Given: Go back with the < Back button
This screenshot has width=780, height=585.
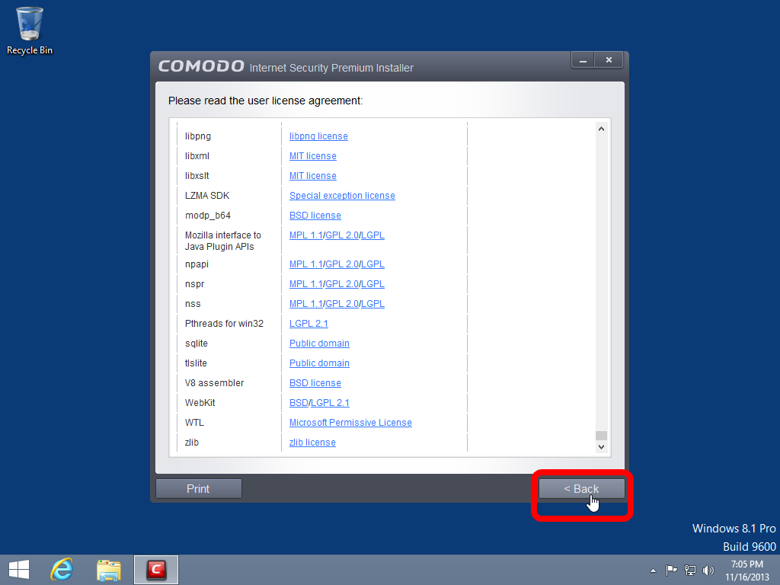Looking at the screenshot, I should pyautogui.click(x=581, y=488).
